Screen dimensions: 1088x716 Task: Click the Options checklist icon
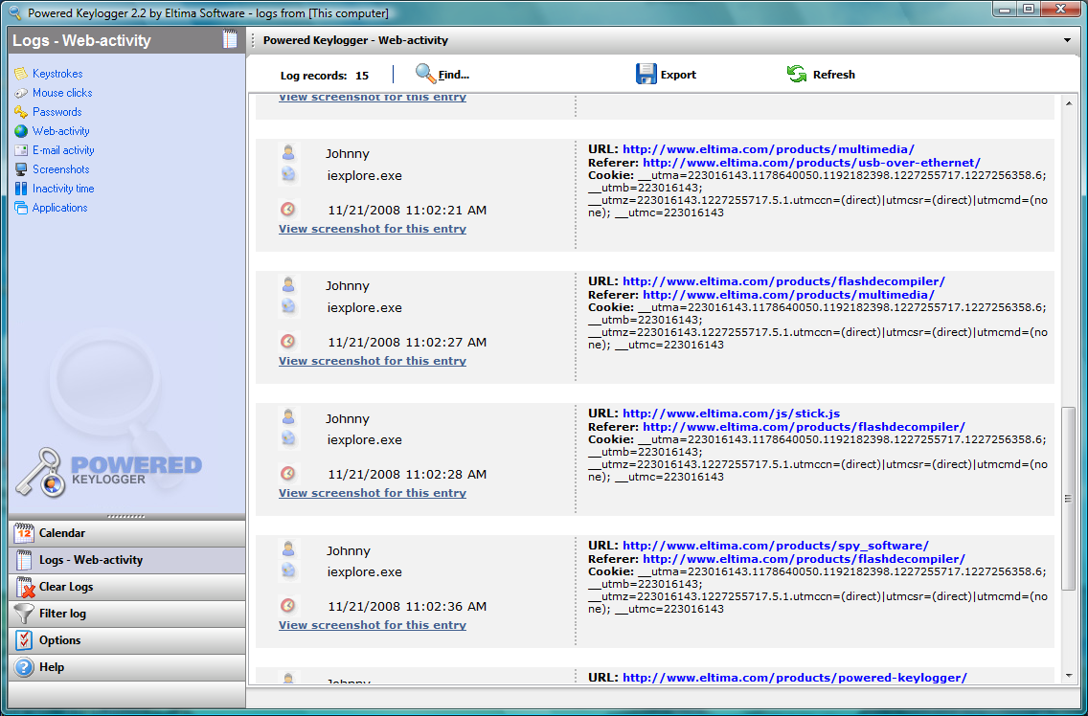(24, 640)
